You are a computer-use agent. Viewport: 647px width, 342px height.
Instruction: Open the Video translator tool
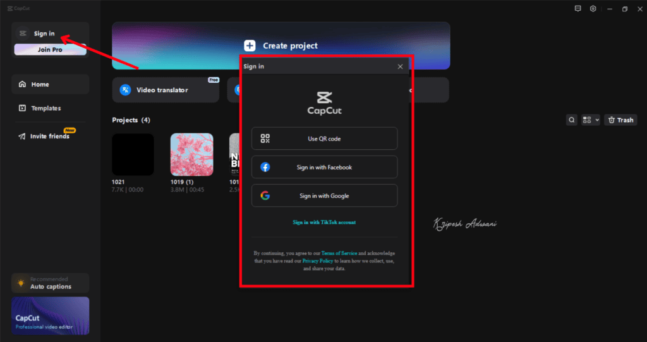pos(166,90)
